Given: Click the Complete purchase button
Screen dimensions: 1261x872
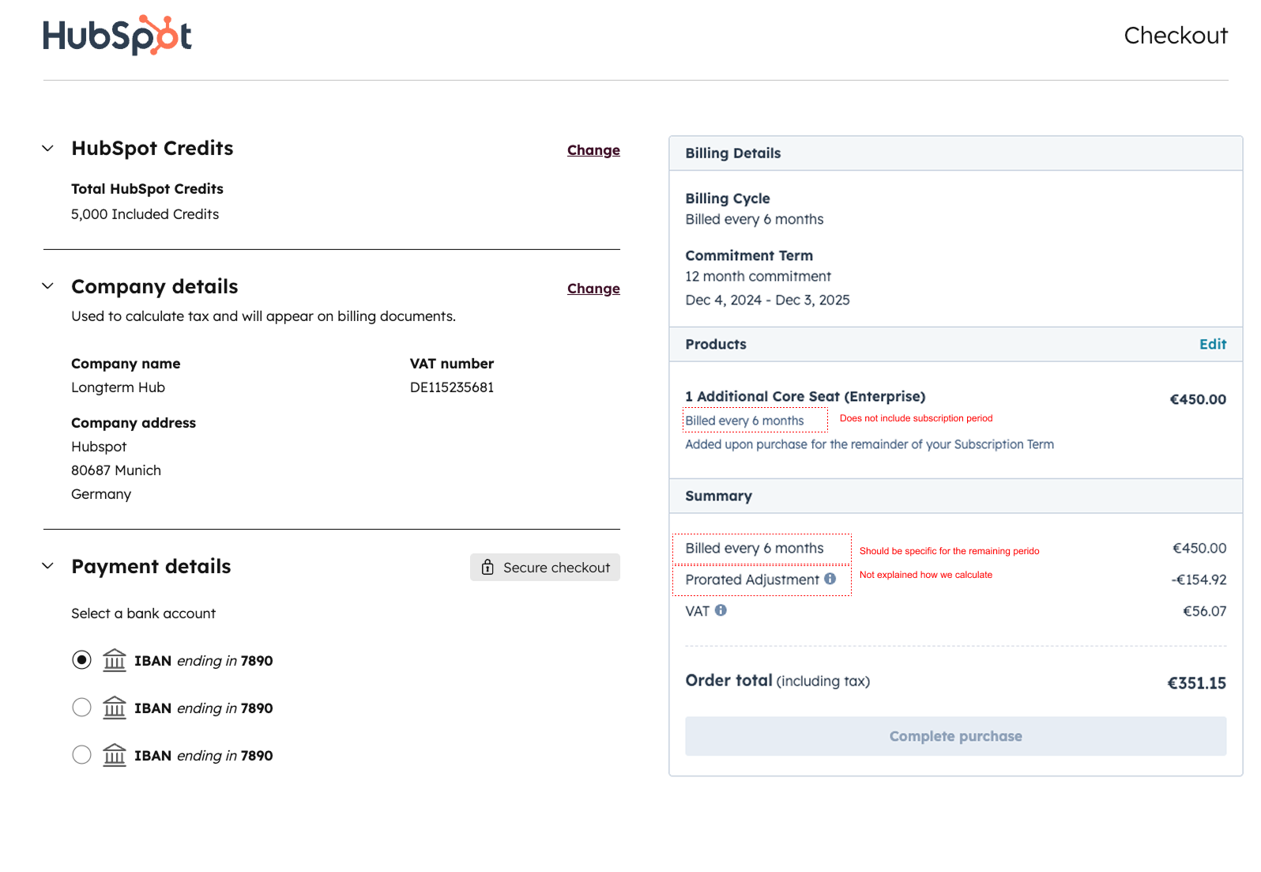Looking at the screenshot, I should (955, 736).
